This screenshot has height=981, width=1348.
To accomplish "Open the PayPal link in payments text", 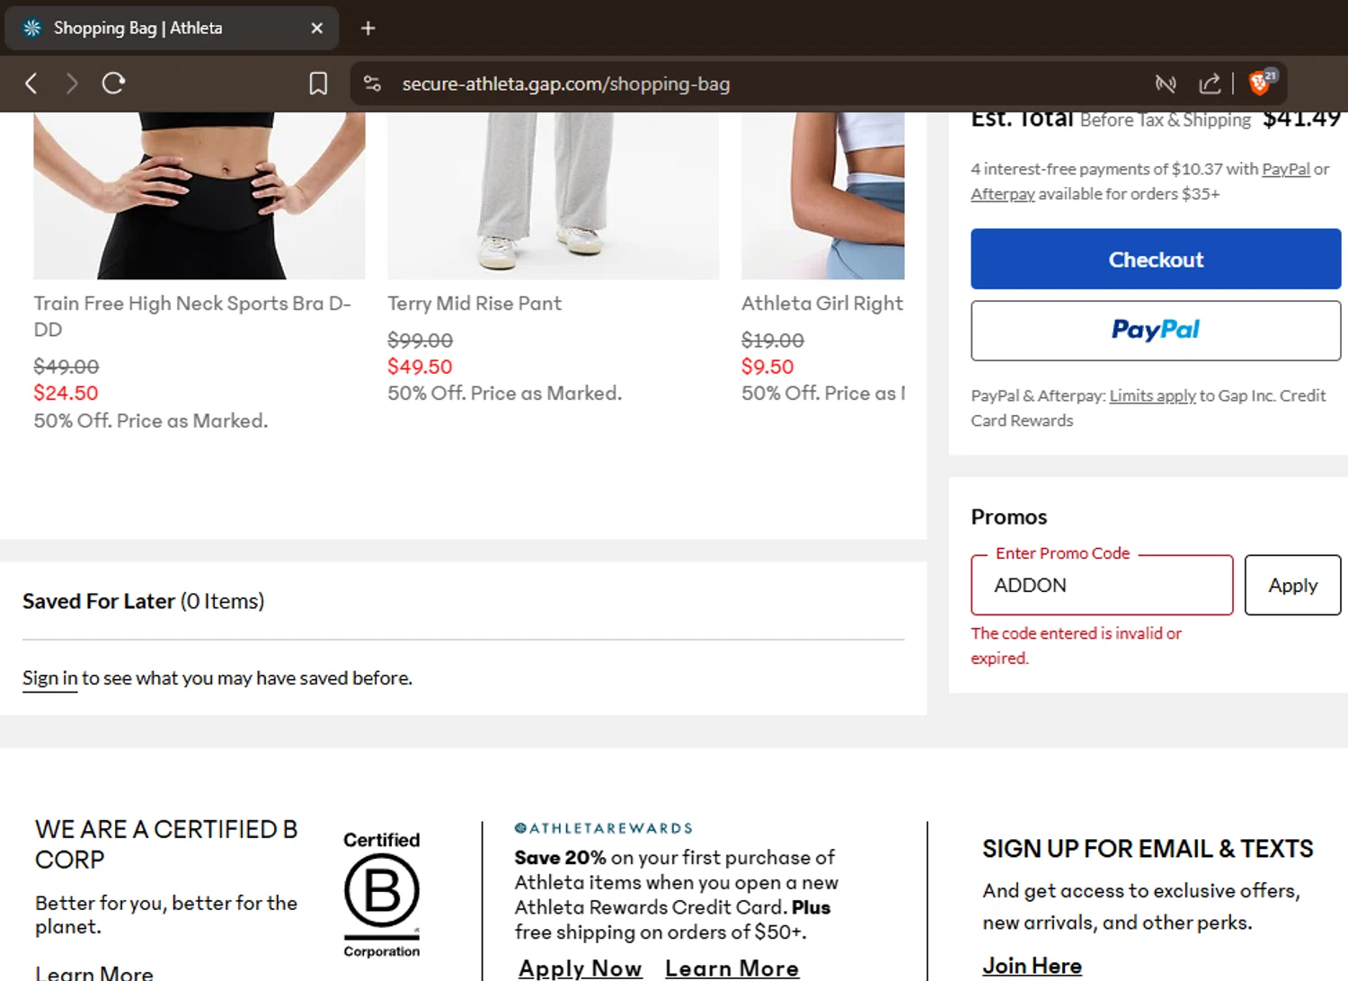I will coord(1286,169).
